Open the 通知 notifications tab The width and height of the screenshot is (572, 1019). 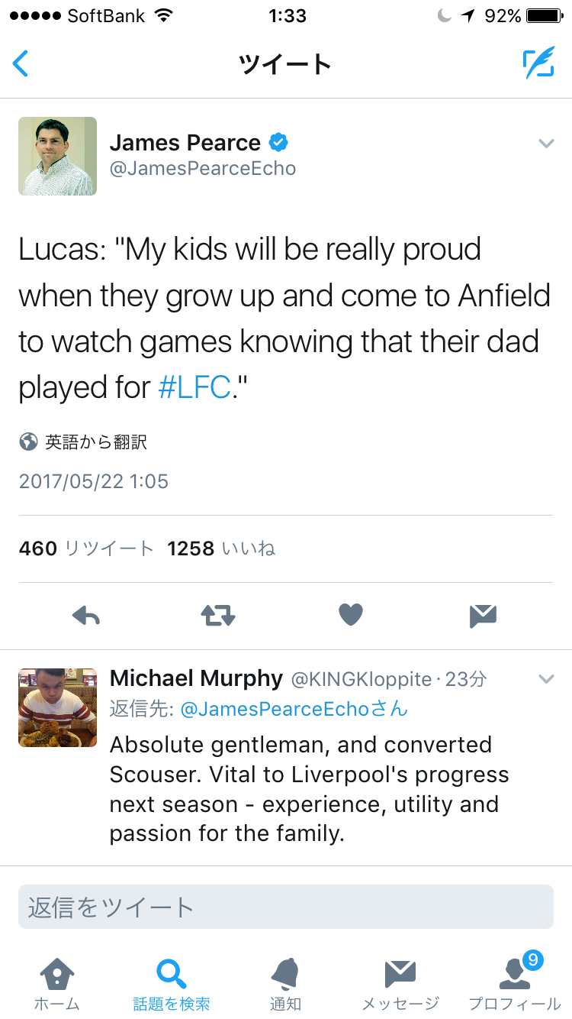pyautogui.click(x=285, y=984)
